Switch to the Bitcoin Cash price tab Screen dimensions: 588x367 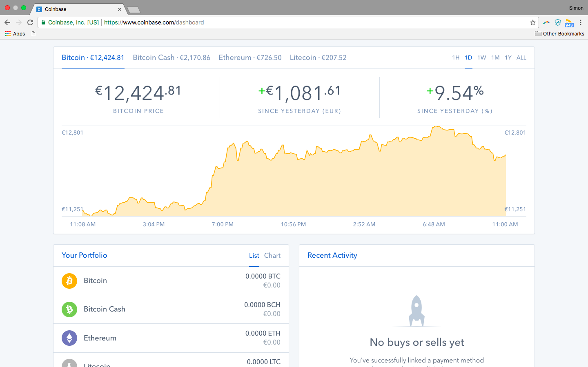coord(171,57)
